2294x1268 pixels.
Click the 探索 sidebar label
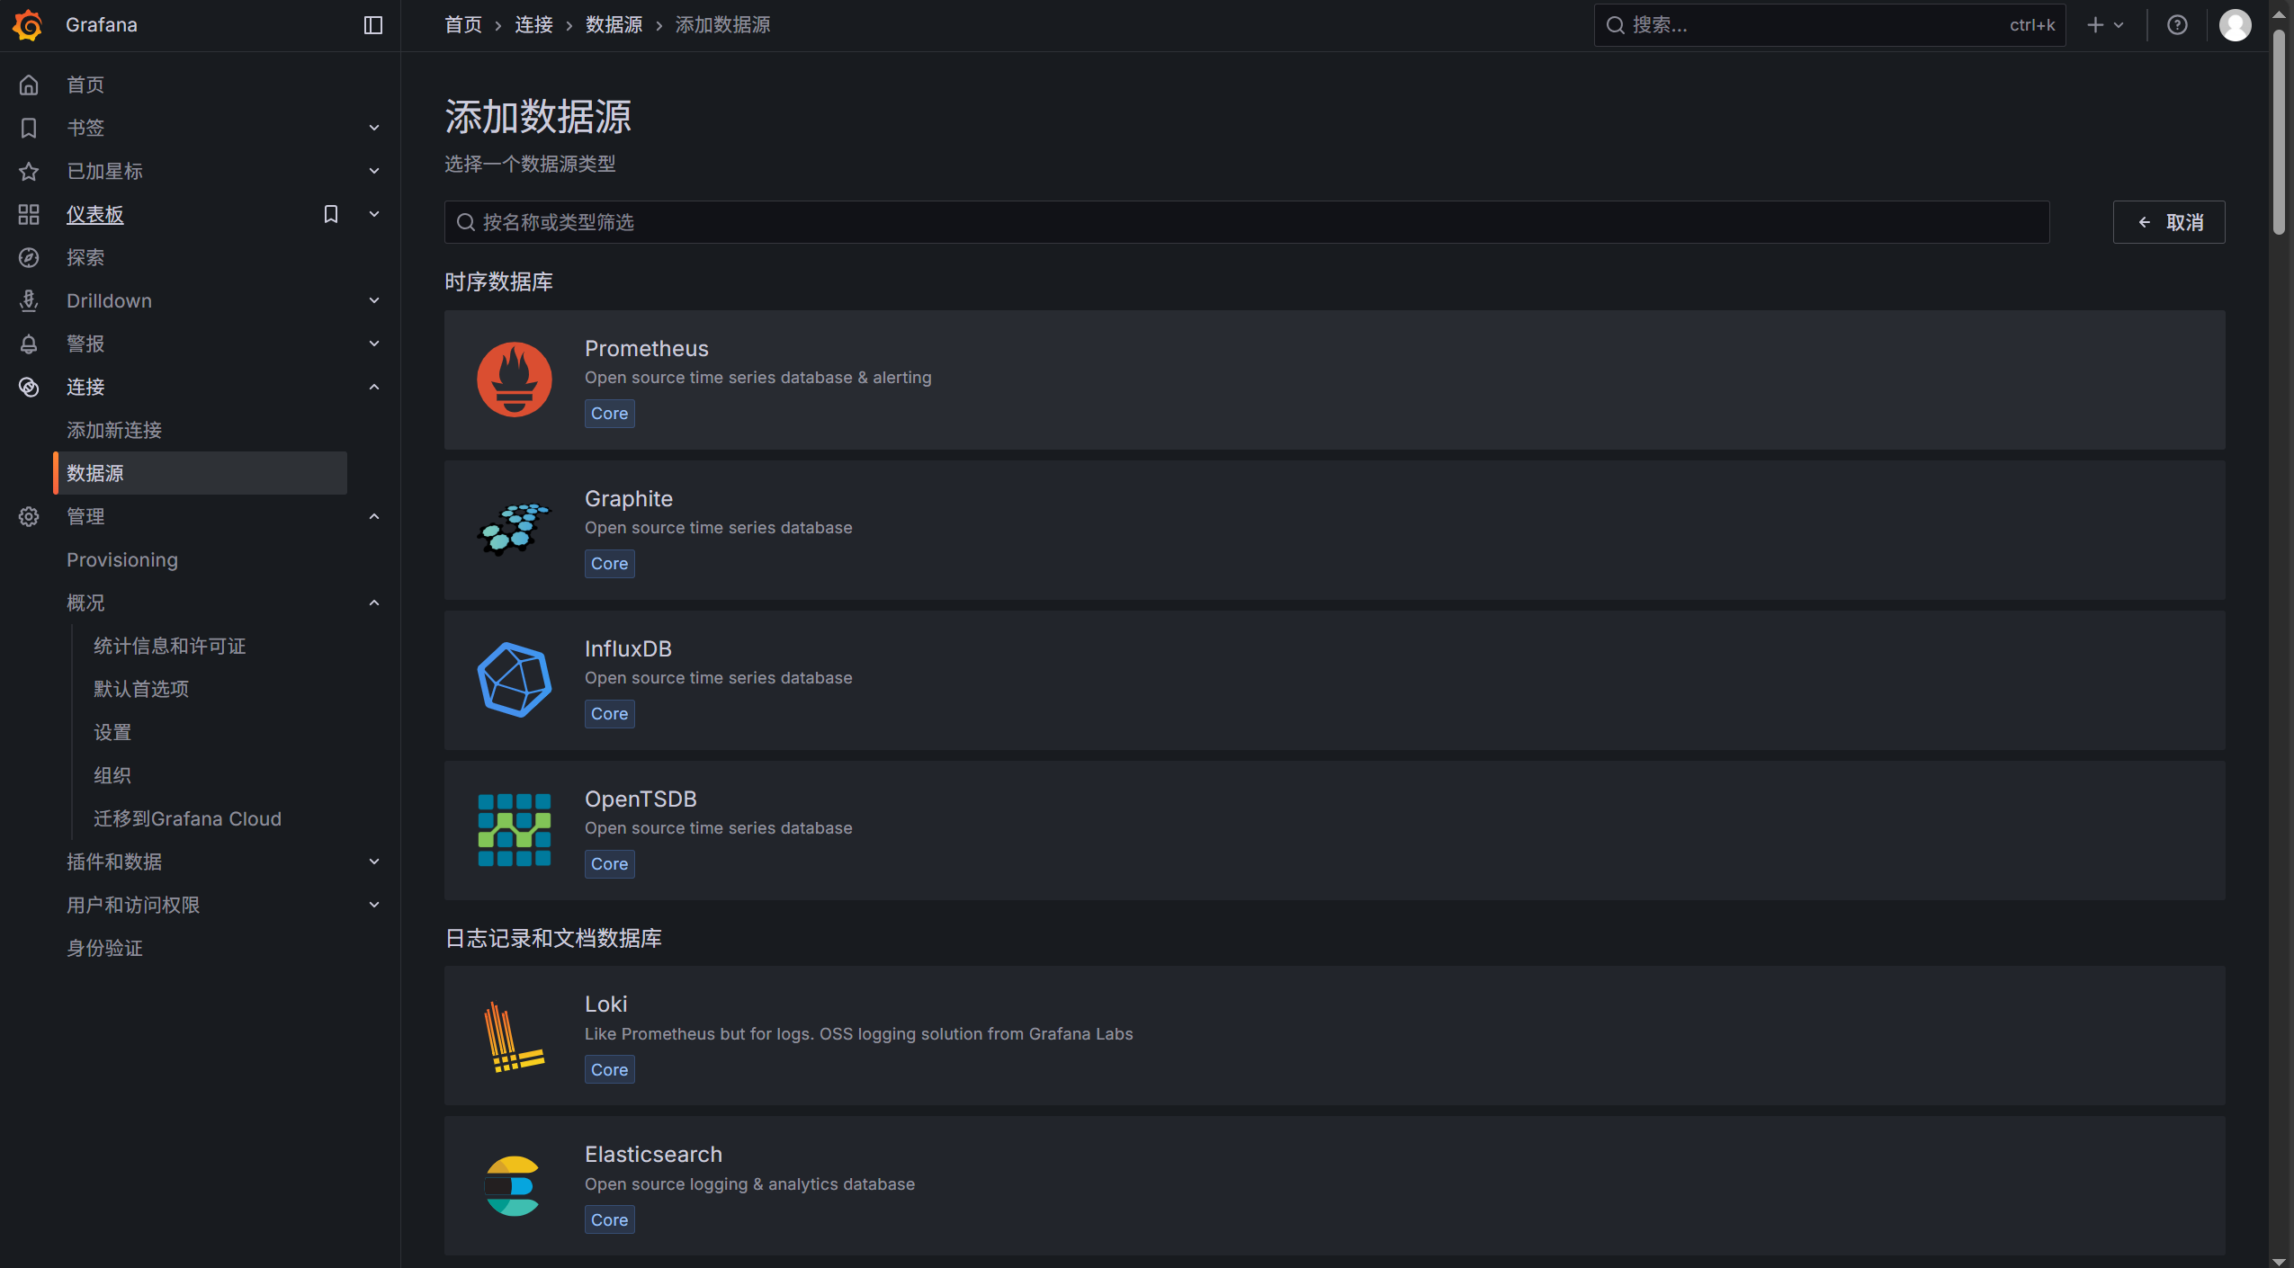[x=85, y=257]
